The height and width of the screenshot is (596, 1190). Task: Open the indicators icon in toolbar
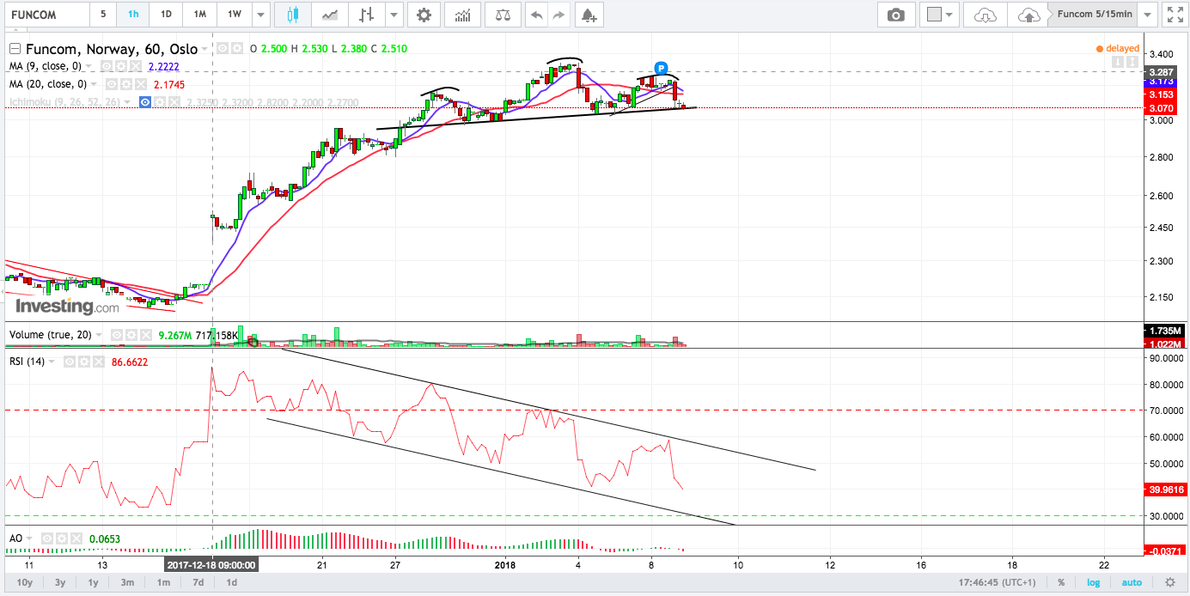[x=462, y=15]
